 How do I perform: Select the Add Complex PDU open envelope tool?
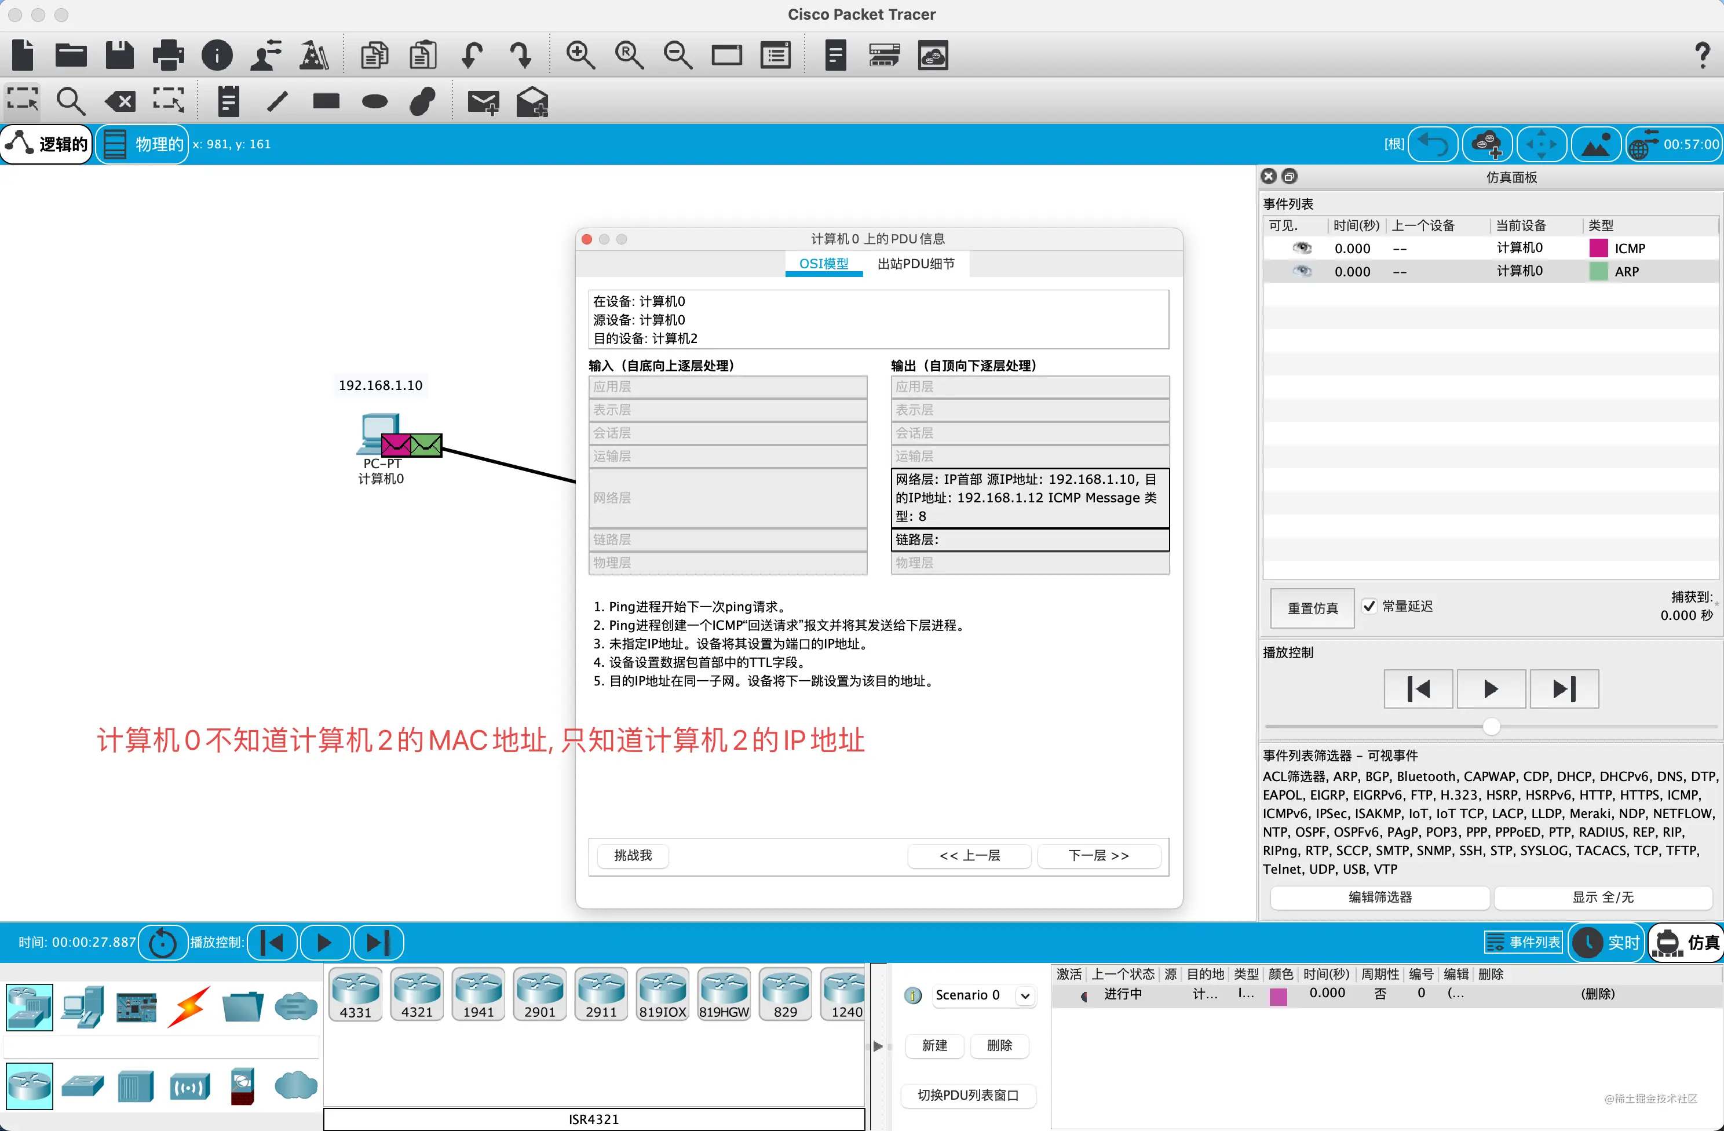coord(532,101)
